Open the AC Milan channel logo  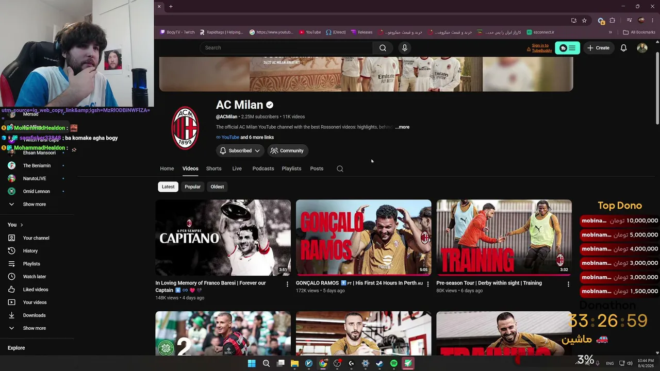(x=185, y=128)
